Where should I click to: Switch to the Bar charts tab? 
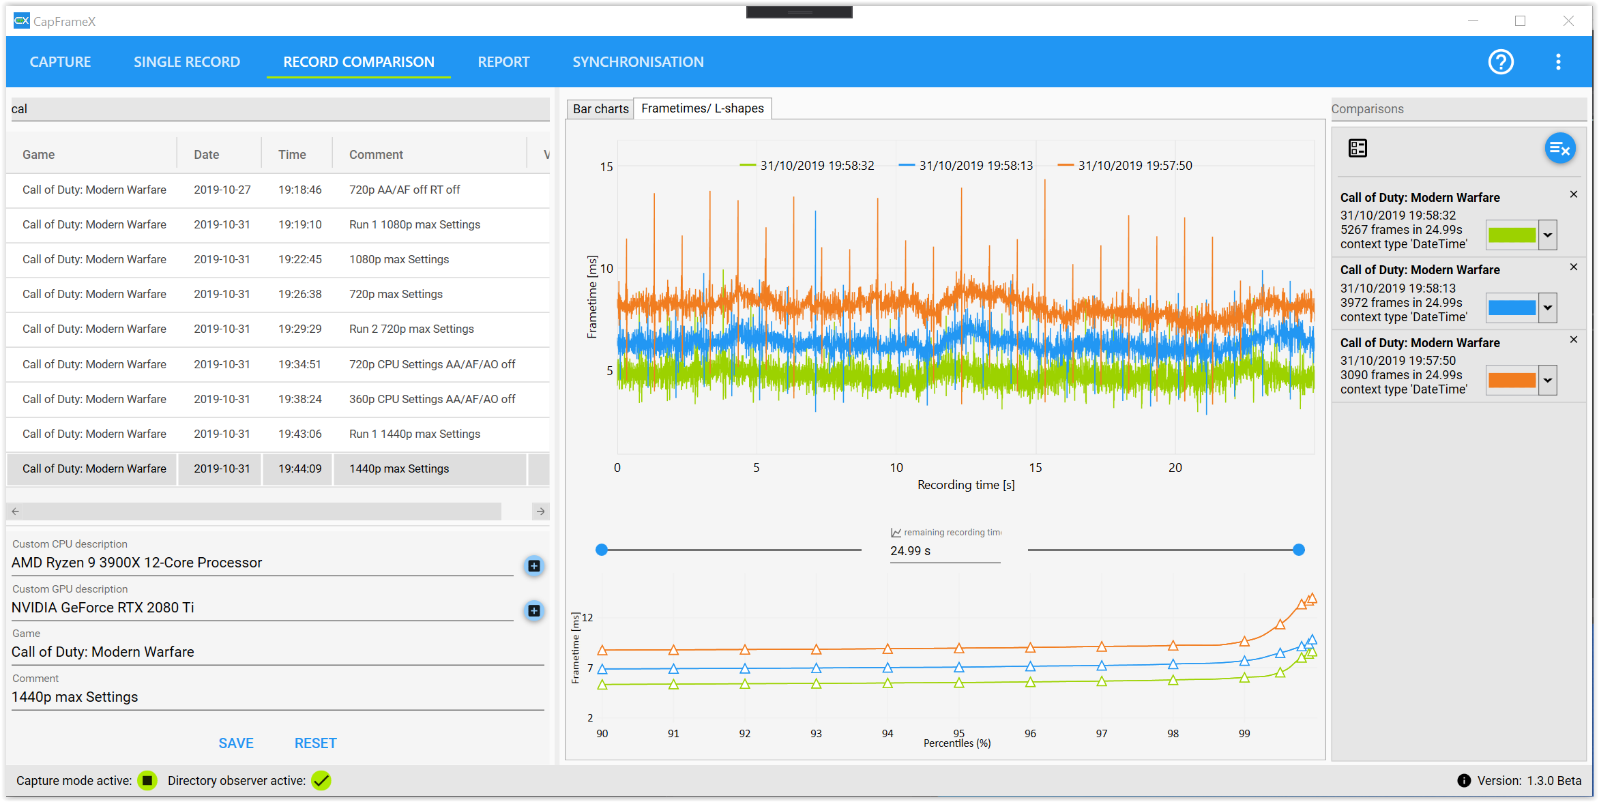point(600,109)
